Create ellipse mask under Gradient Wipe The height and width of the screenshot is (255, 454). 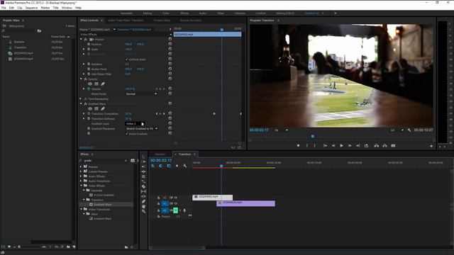pyautogui.click(x=90, y=108)
